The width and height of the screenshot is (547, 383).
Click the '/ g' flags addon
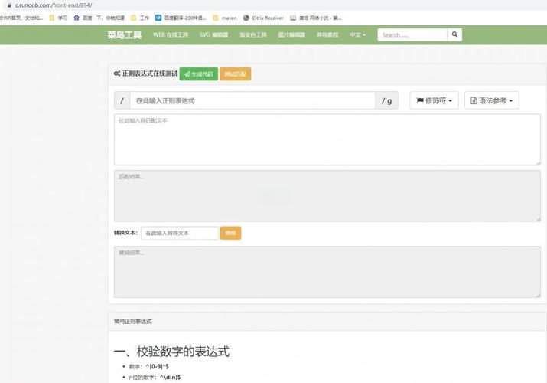(386, 100)
